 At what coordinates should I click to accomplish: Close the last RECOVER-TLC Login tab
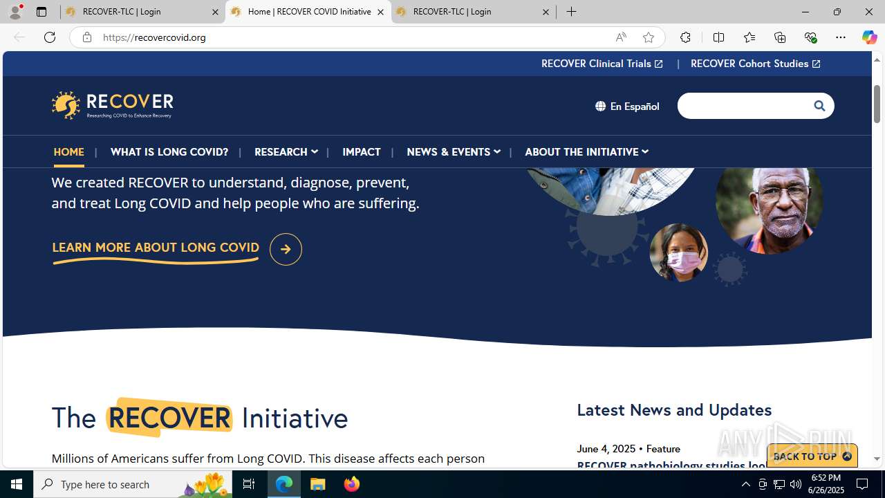click(x=546, y=12)
